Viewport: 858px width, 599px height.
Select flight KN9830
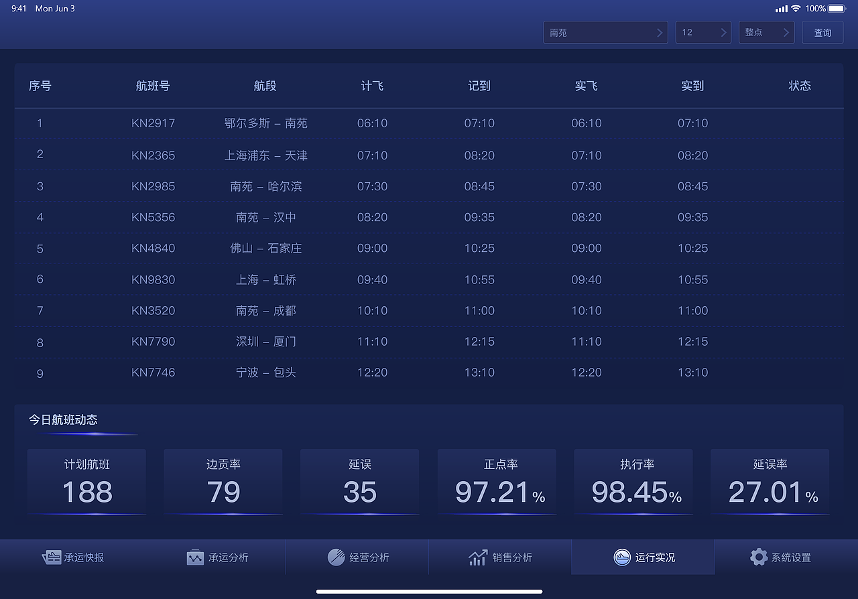[153, 279]
